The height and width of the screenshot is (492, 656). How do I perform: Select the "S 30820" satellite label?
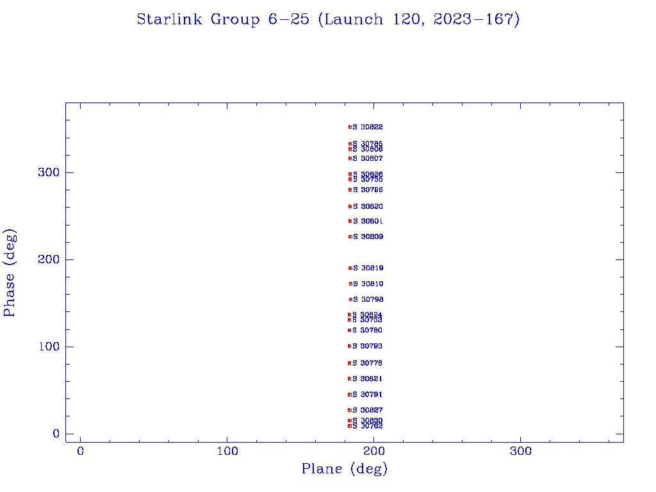pos(368,206)
